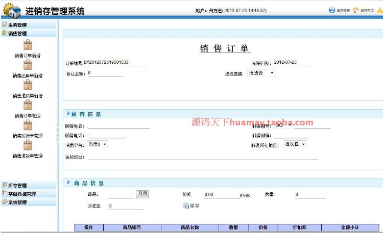The height and width of the screenshot is (233, 383).
Task: Open the 销售发货单管理 link
Action: 28,136
